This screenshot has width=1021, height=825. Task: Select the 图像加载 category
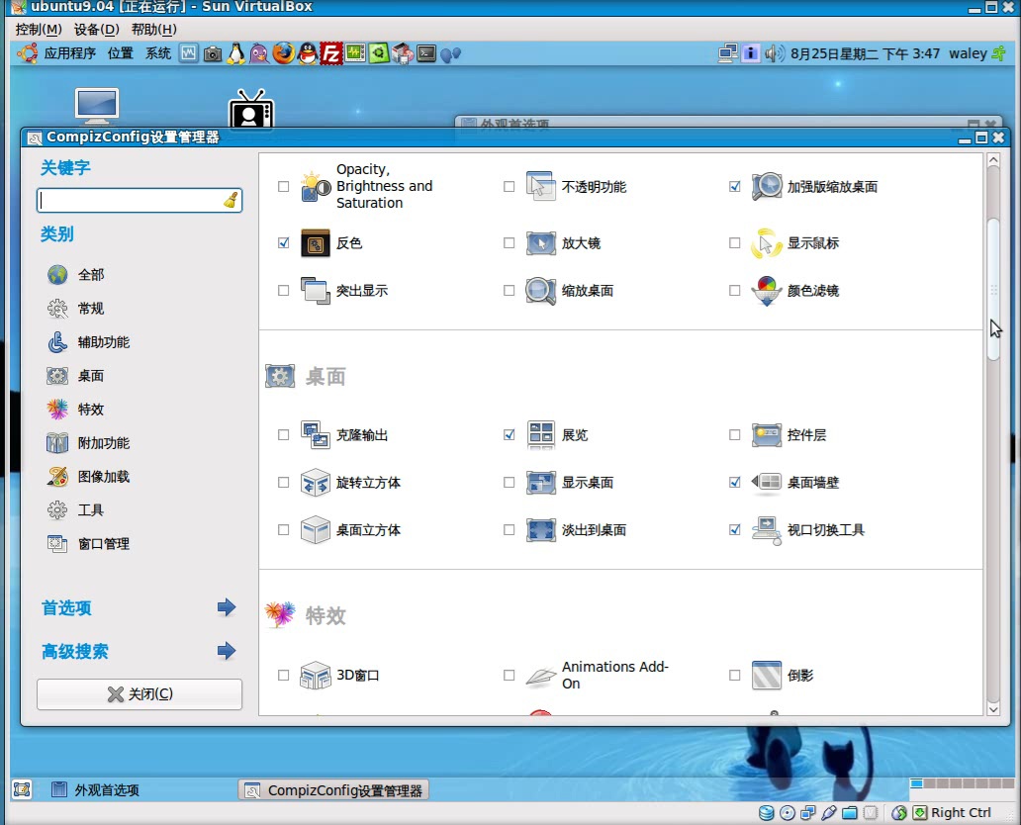click(x=89, y=477)
